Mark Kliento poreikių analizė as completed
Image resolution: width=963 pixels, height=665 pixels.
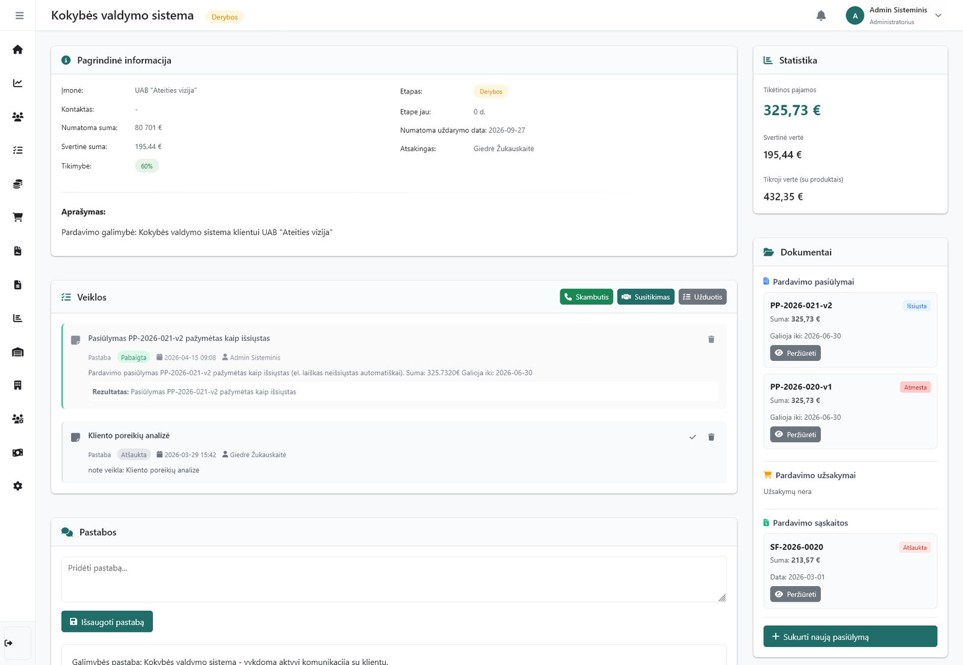pyautogui.click(x=693, y=437)
